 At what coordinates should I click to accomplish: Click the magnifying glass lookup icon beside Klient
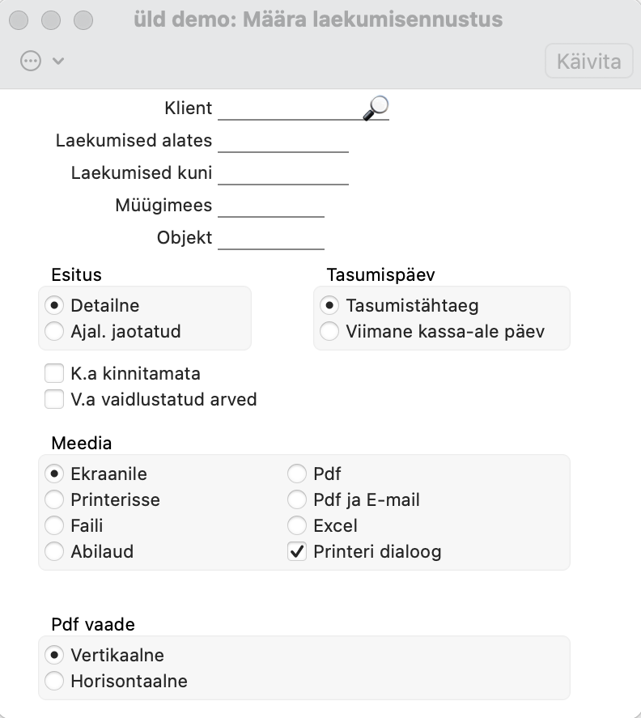click(376, 108)
